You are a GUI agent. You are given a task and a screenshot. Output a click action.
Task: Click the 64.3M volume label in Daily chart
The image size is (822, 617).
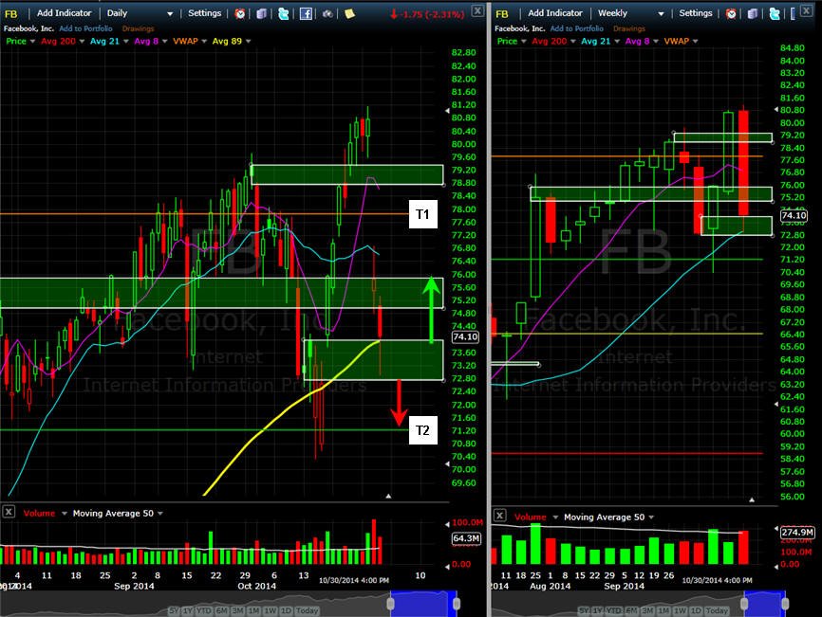coord(466,538)
